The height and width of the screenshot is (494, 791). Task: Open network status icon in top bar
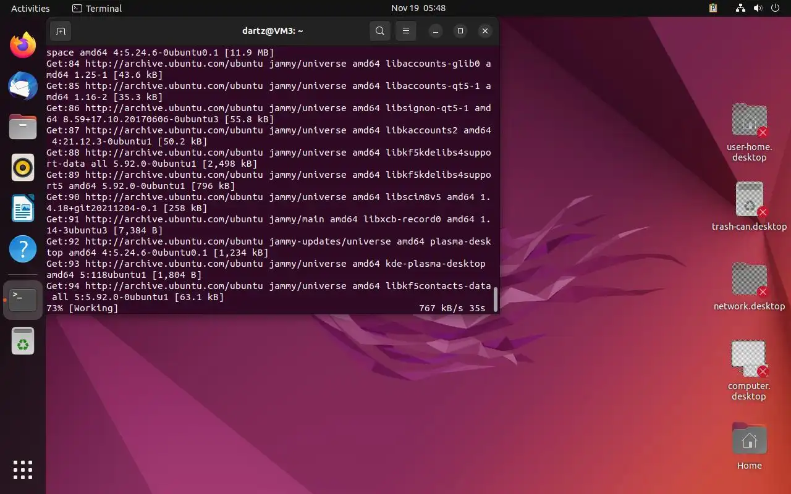[740, 8]
